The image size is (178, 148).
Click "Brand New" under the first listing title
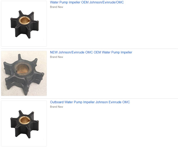(57, 7)
